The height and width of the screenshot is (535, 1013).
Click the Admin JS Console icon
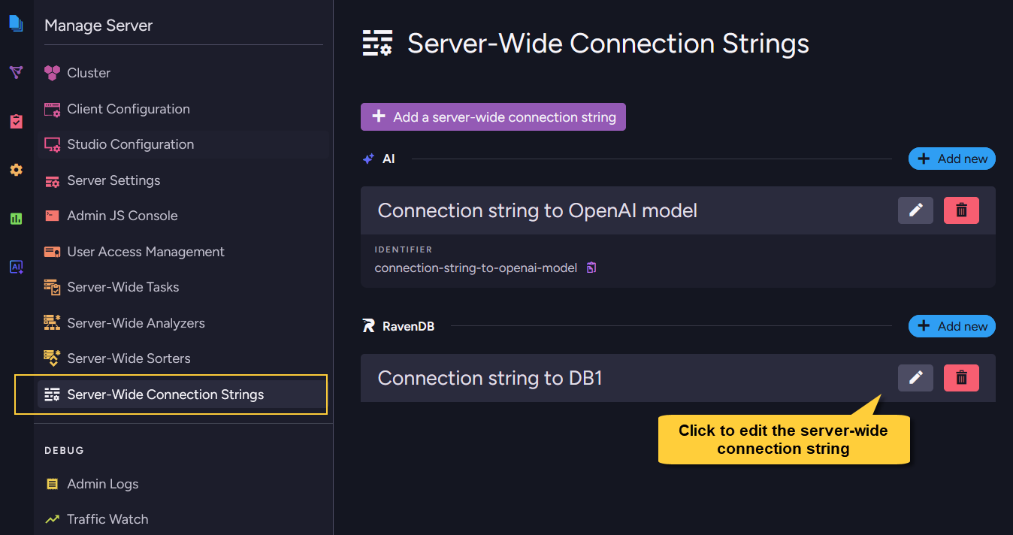coord(52,216)
